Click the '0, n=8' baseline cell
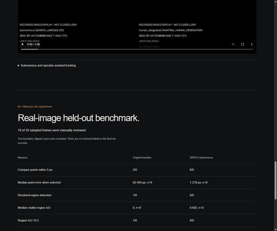 137,208
